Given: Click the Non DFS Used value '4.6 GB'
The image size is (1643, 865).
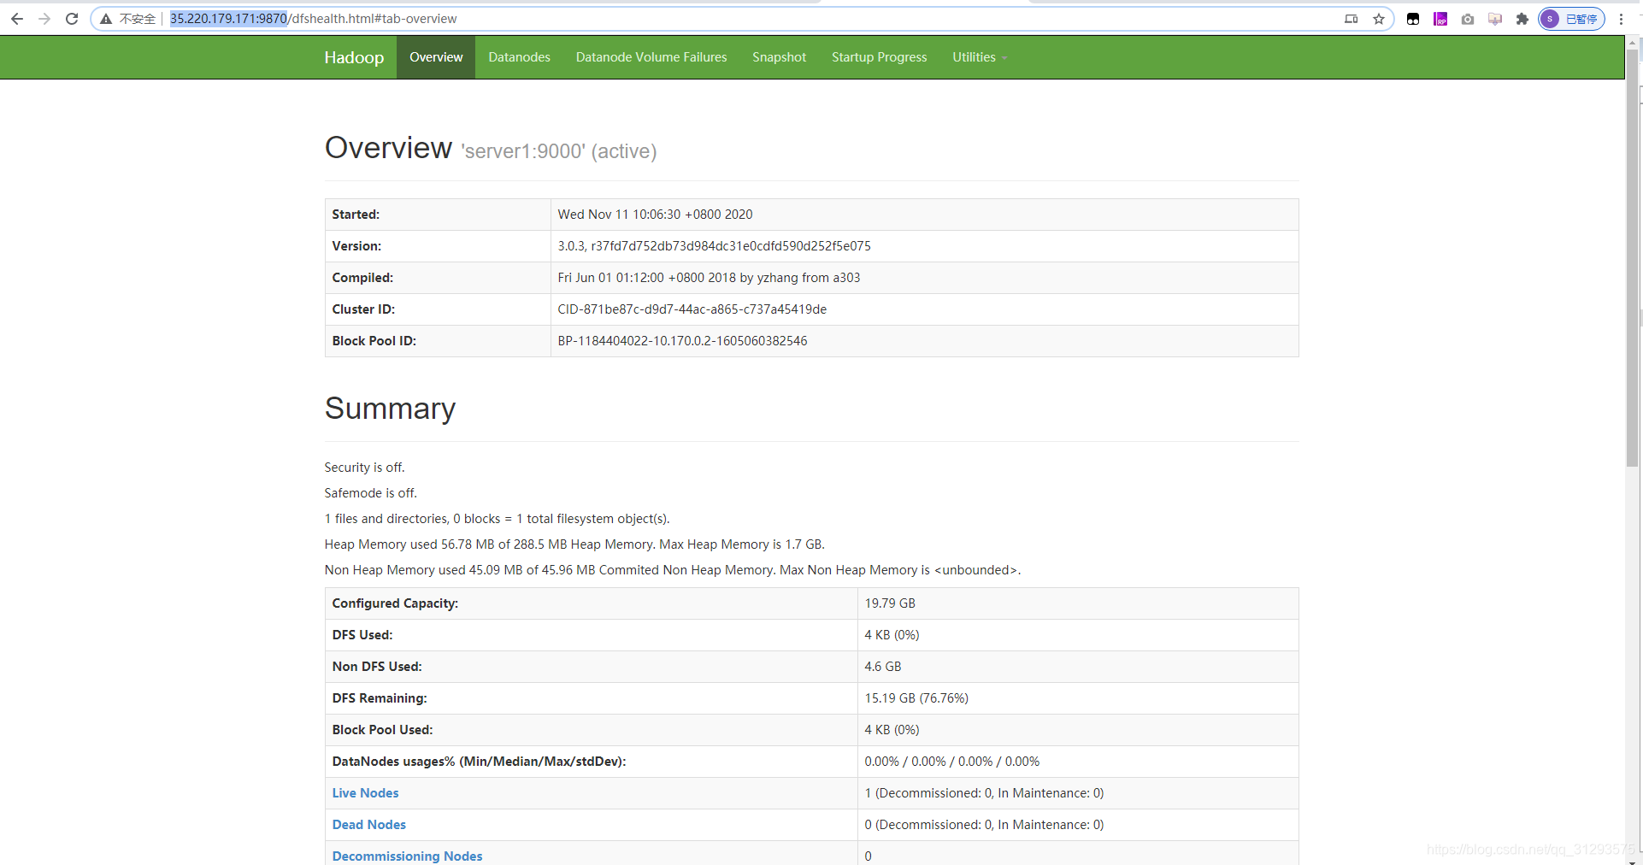Looking at the screenshot, I should click(883, 667).
